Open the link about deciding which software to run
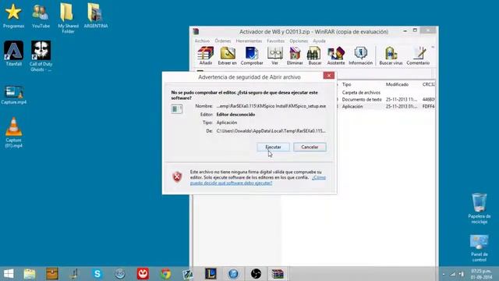The width and height of the screenshot is (499, 281). tap(231, 183)
